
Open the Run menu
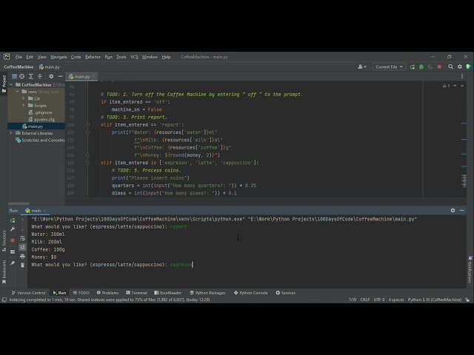tap(109, 57)
